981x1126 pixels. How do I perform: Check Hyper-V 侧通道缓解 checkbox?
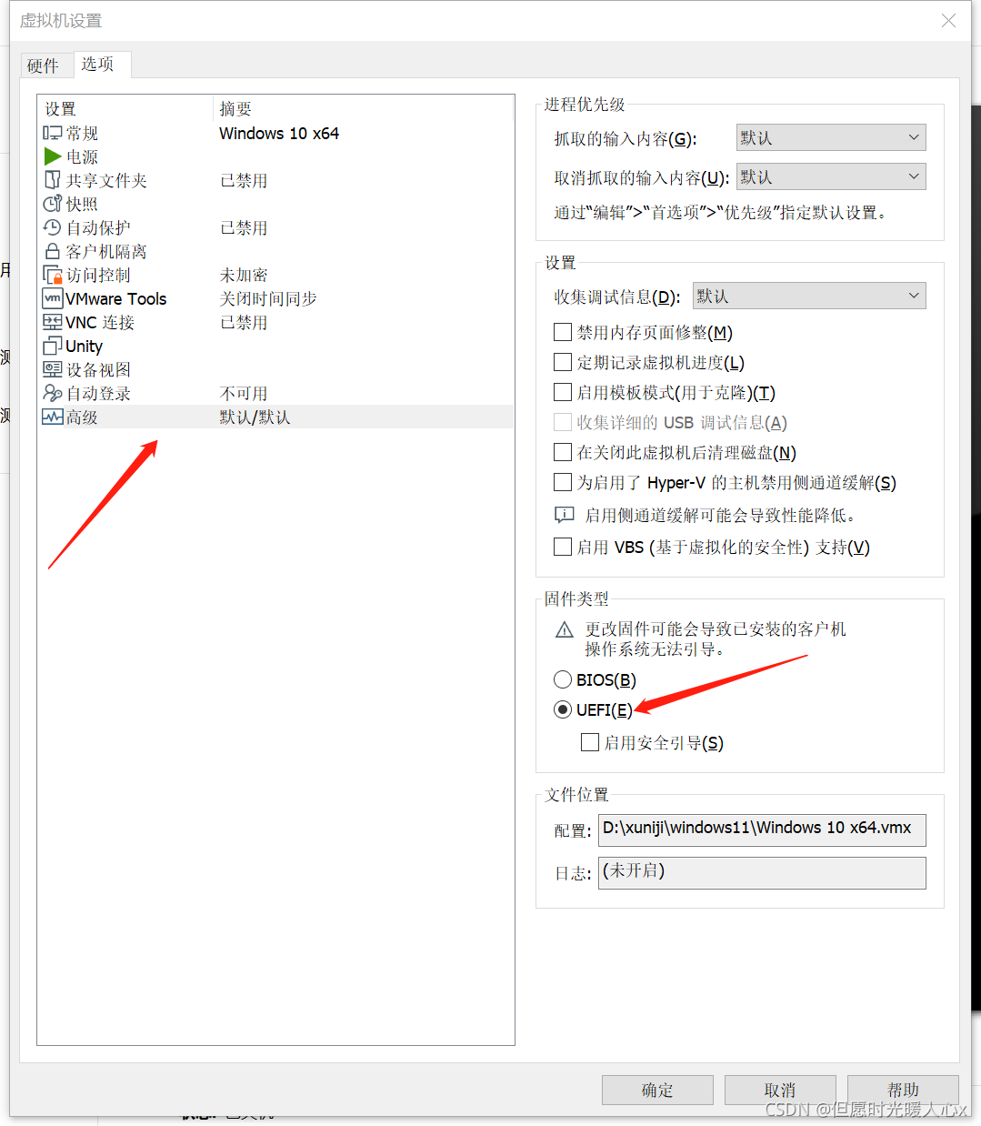(x=563, y=482)
